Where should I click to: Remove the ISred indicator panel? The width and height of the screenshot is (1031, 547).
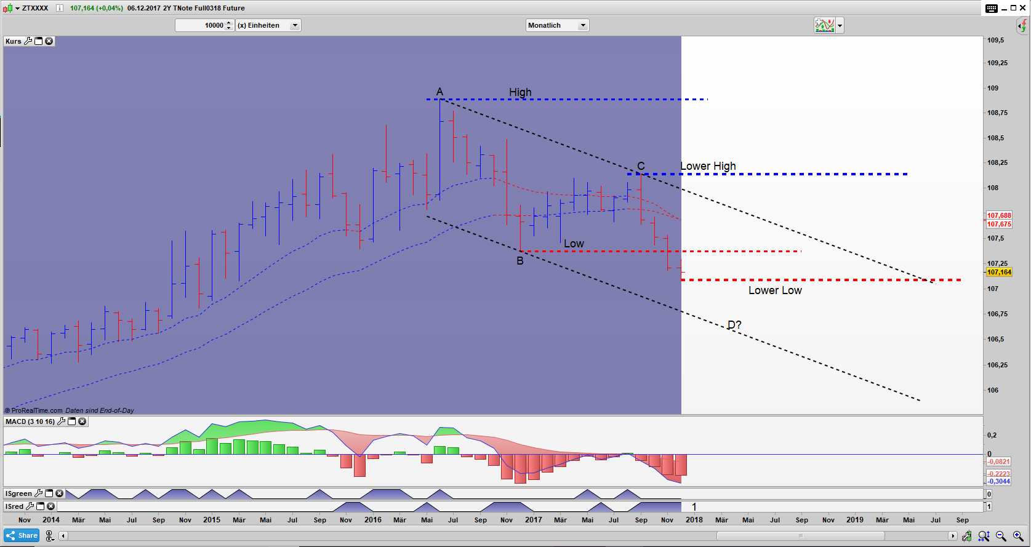tap(51, 506)
